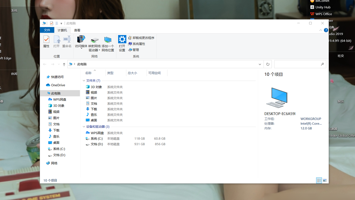Switch to the 计算机 ribbon tab
Viewport: 355px width, 200px height.
62,30
